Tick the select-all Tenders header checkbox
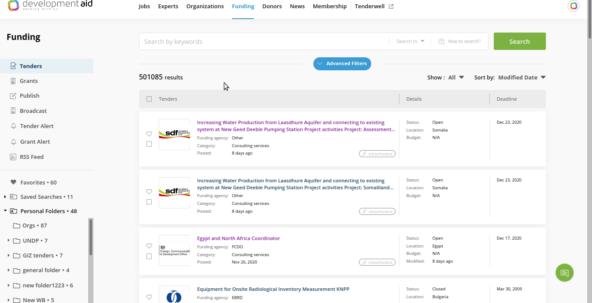 pos(149,99)
